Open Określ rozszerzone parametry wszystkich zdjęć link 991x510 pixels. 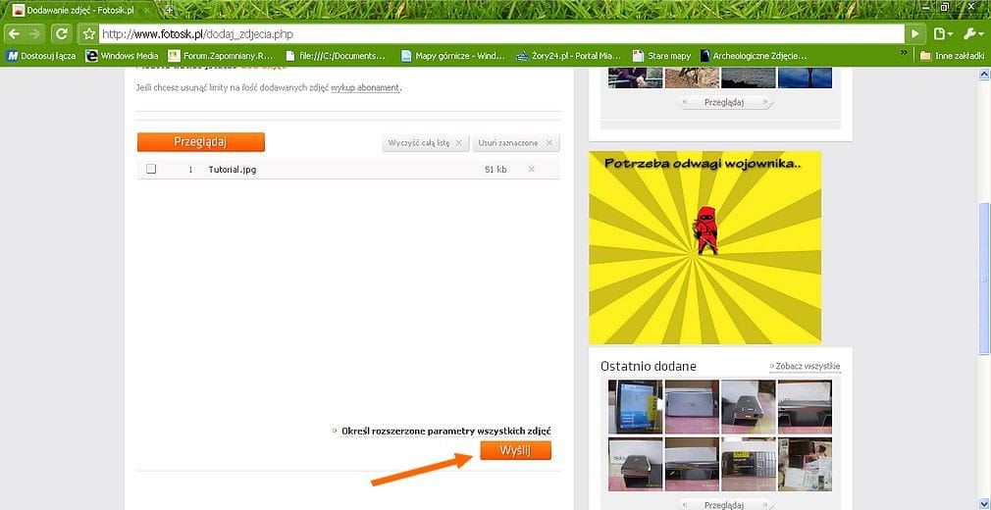[x=446, y=431]
